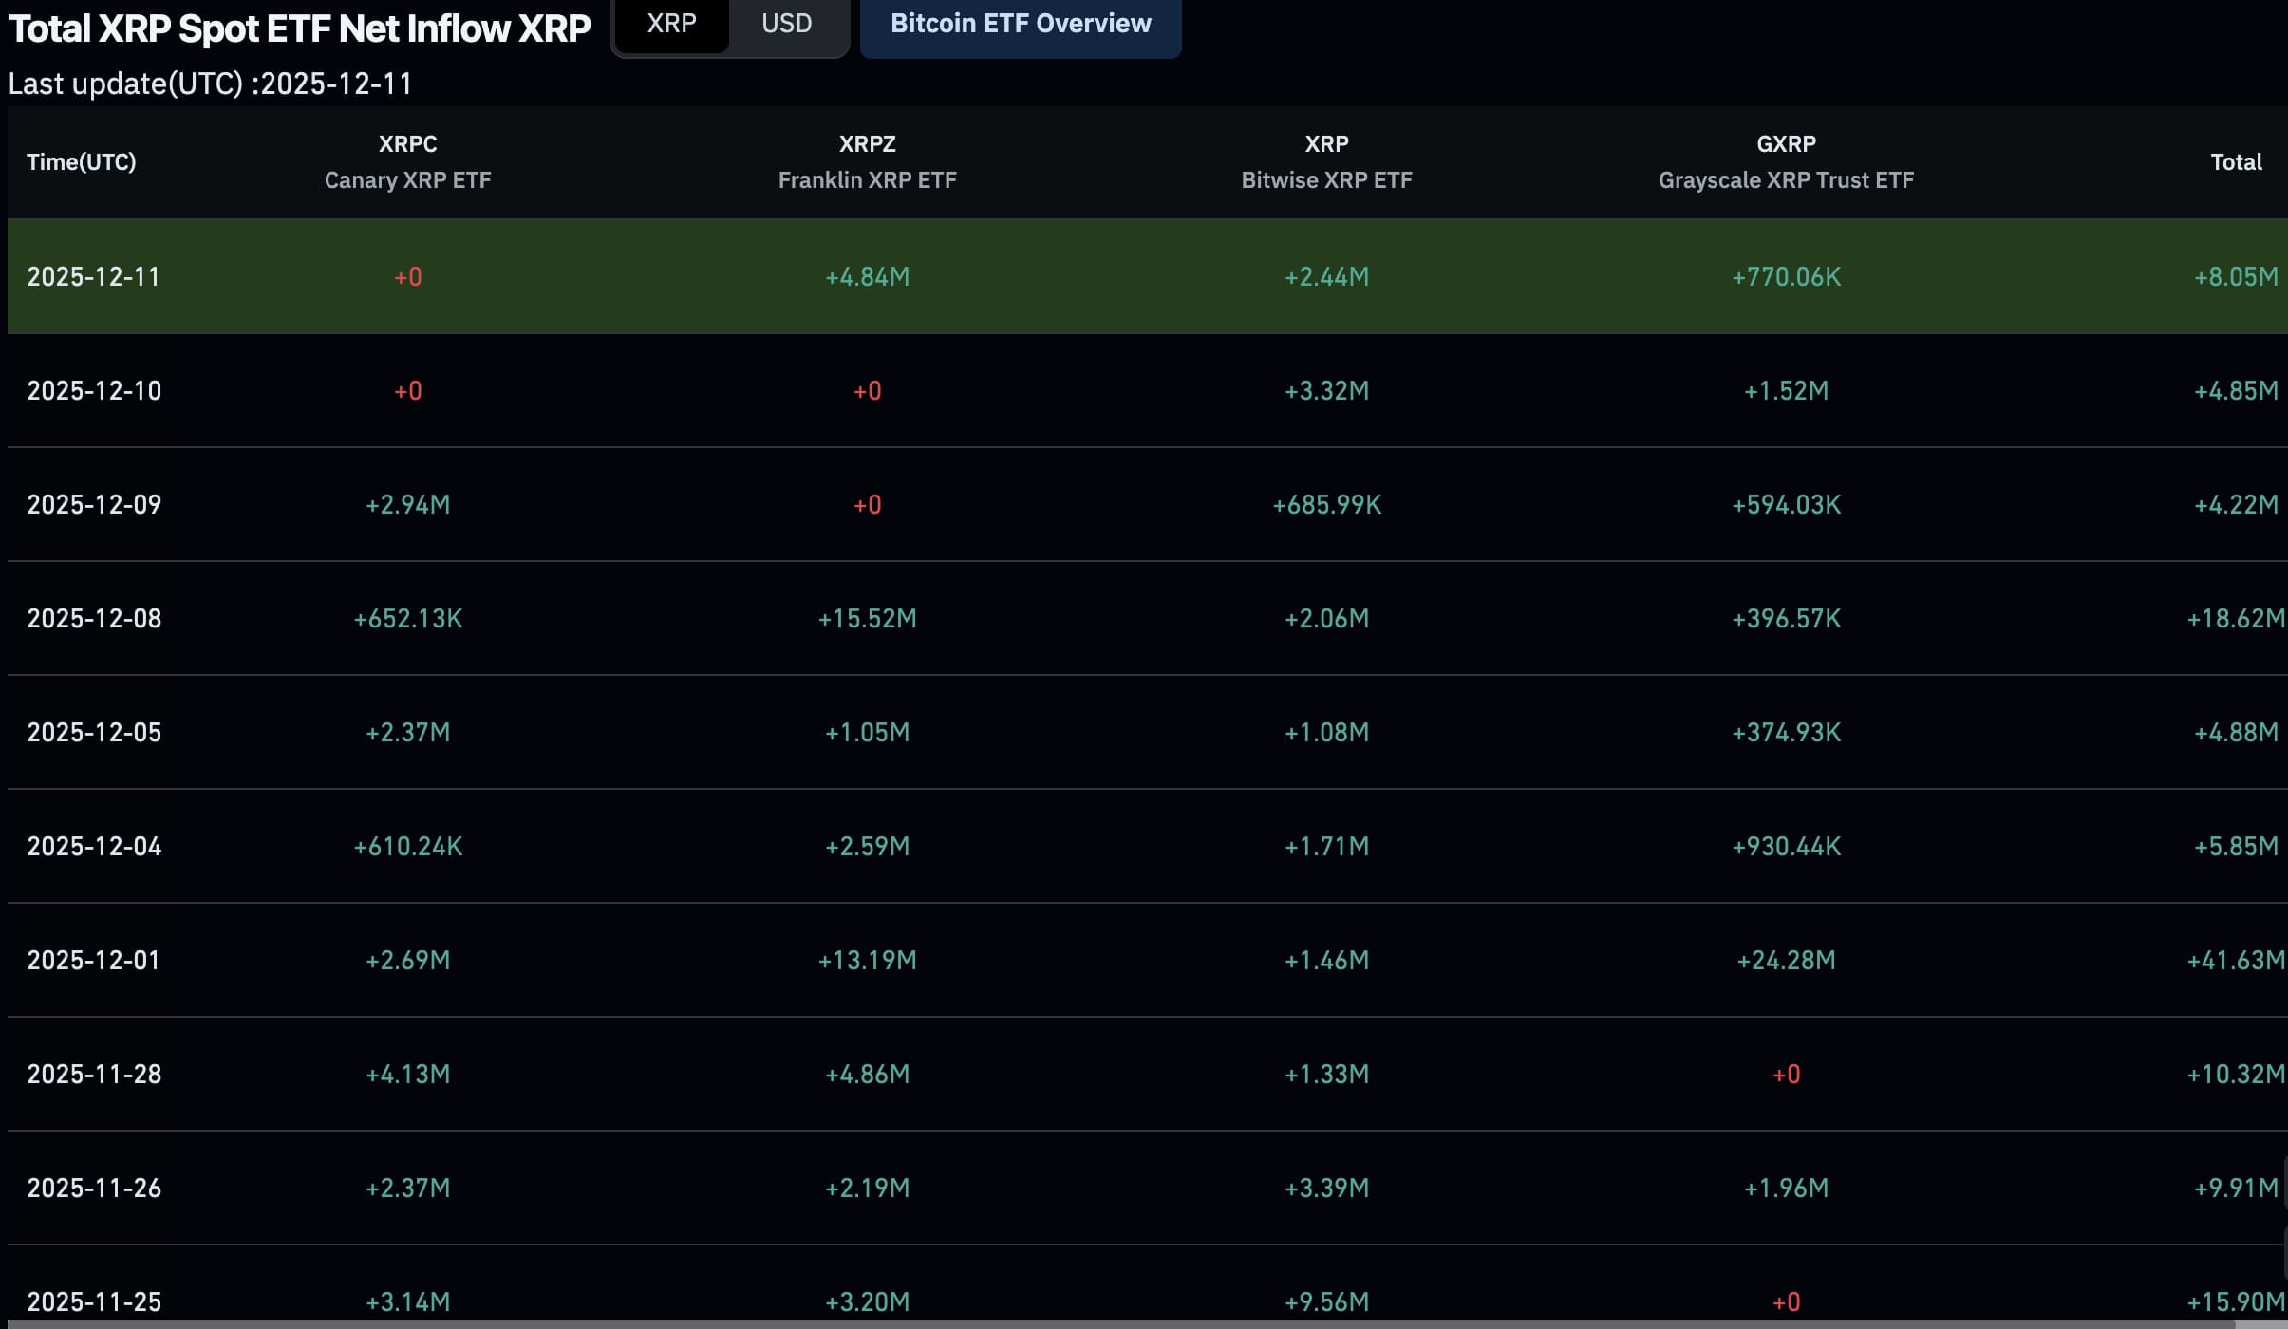The height and width of the screenshot is (1329, 2288).
Task: Click XRPC Canary XRP ETF header
Action: (x=407, y=162)
